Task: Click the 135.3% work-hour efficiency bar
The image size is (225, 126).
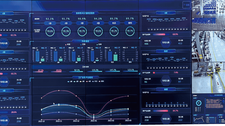Action: click(95, 71)
